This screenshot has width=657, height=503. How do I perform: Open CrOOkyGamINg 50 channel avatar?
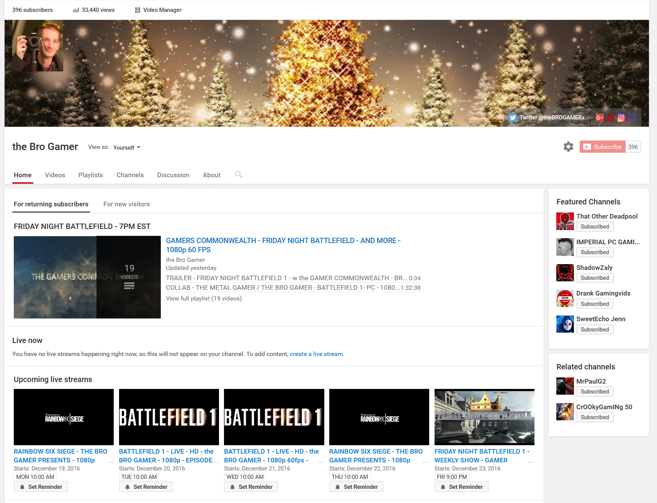click(x=565, y=412)
